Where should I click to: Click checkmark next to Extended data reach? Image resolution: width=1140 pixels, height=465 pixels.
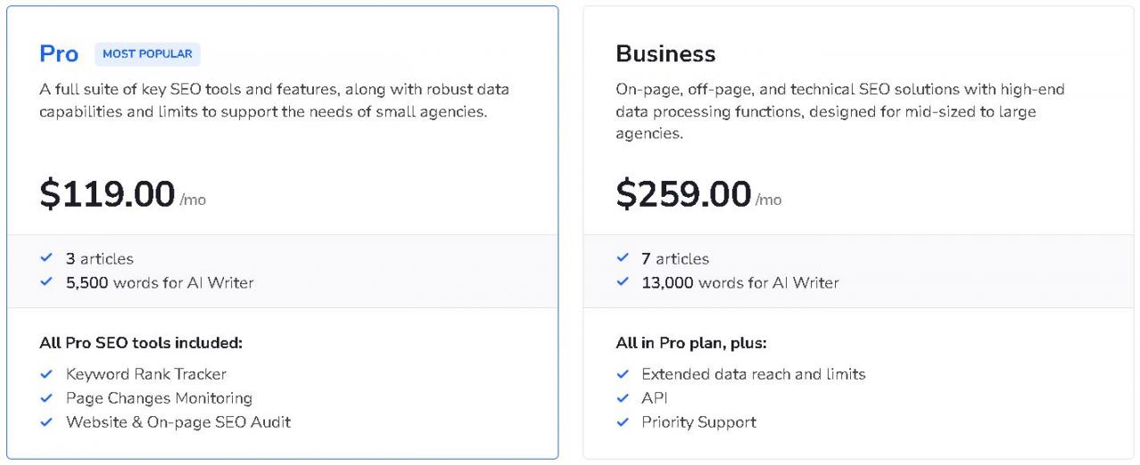[623, 374]
